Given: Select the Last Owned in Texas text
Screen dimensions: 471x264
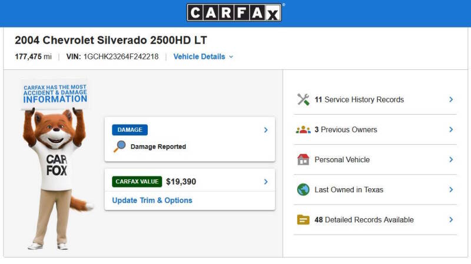Looking at the screenshot, I should tap(349, 189).
